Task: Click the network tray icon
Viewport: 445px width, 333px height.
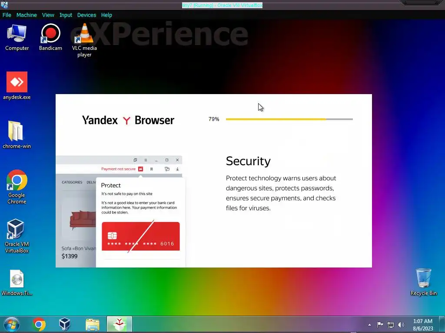Action: tap(391, 325)
